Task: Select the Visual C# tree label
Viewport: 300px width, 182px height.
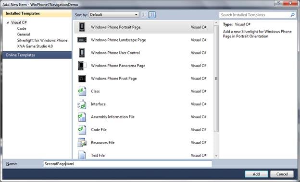Action: pyautogui.click(x=19, y=23)
